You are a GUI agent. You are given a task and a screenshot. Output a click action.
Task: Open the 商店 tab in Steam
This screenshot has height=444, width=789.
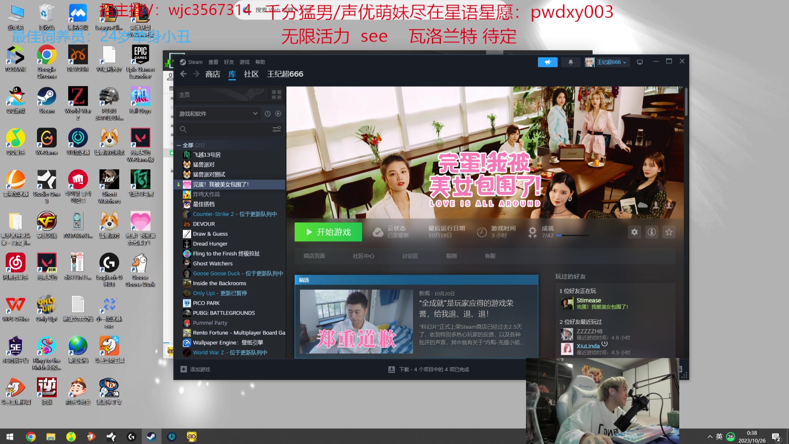pos(212,74)
